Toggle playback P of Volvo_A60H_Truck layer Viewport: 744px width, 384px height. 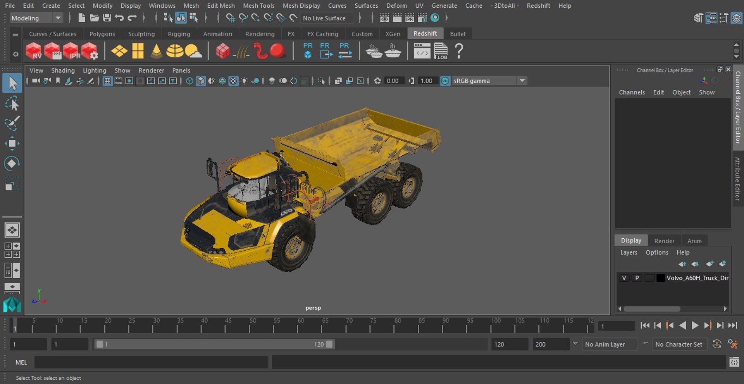click(637, 278)
